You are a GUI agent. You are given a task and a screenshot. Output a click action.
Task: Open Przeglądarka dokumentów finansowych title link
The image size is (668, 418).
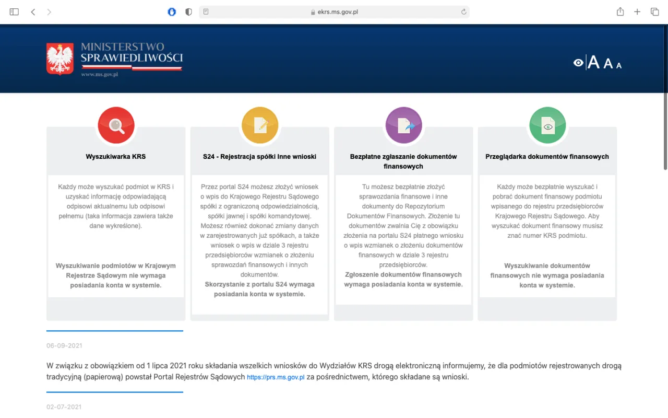point(547,156)
